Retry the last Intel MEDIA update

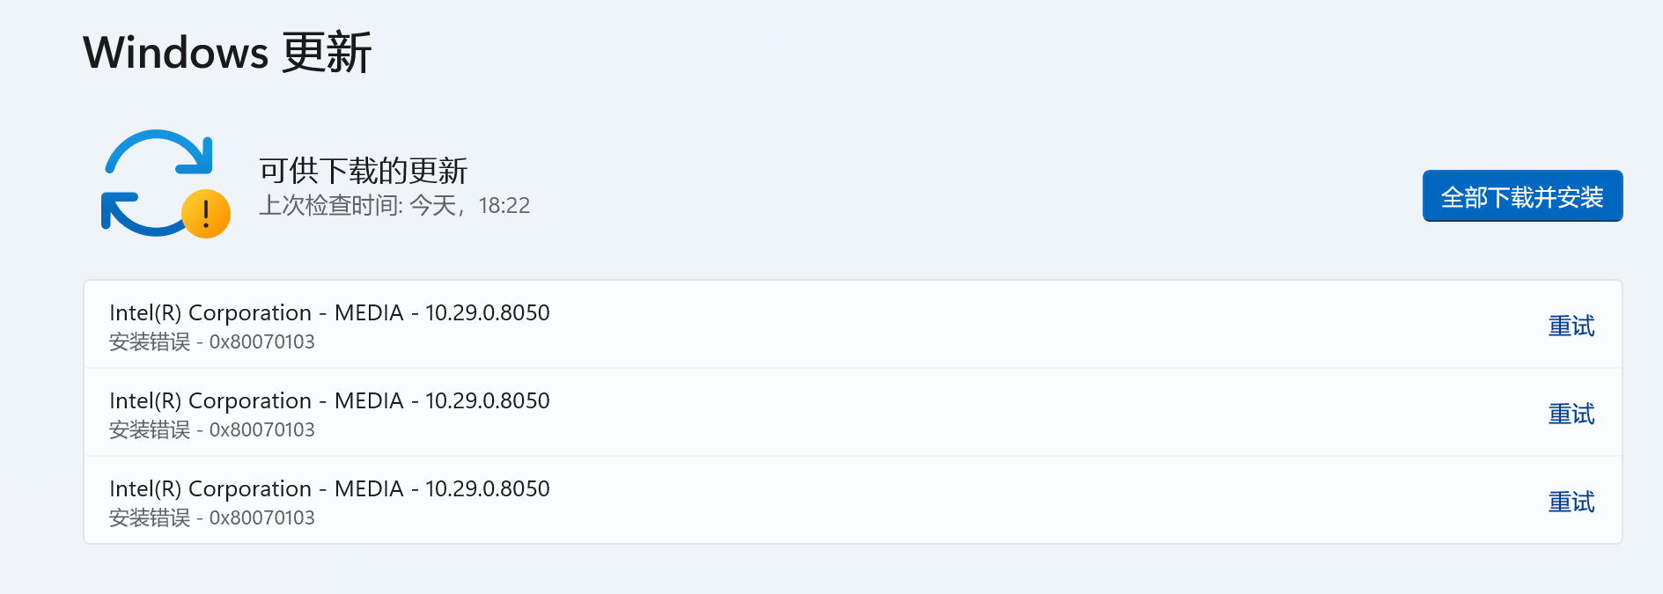point(1571,502)
